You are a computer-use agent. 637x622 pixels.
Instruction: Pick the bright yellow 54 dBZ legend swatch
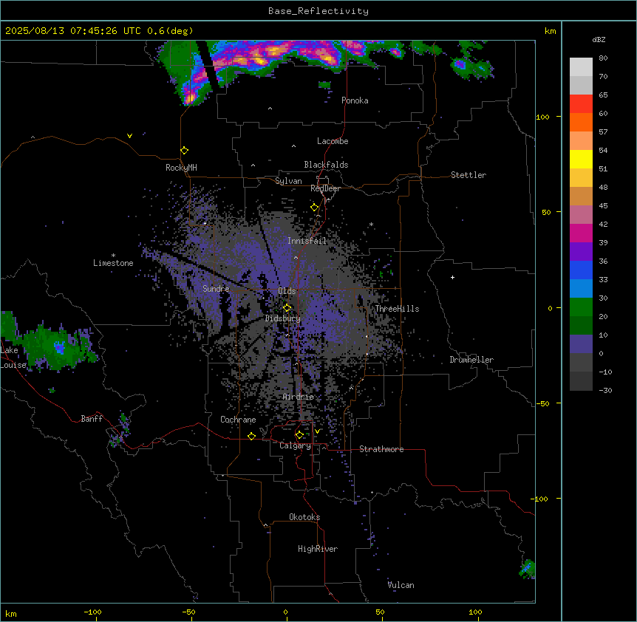581,159
